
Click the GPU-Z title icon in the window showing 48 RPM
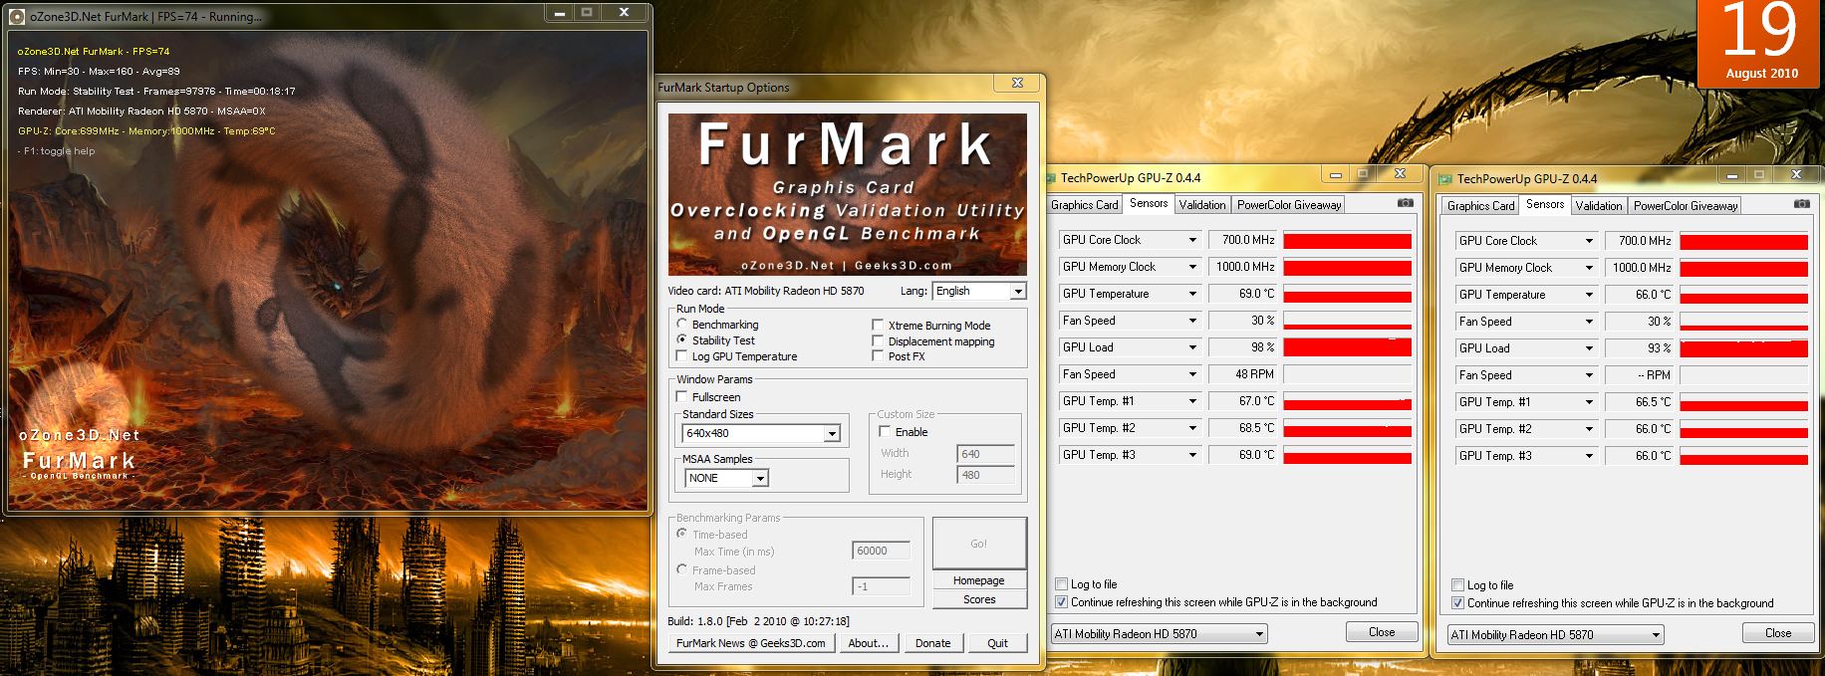click(1050, 178)
